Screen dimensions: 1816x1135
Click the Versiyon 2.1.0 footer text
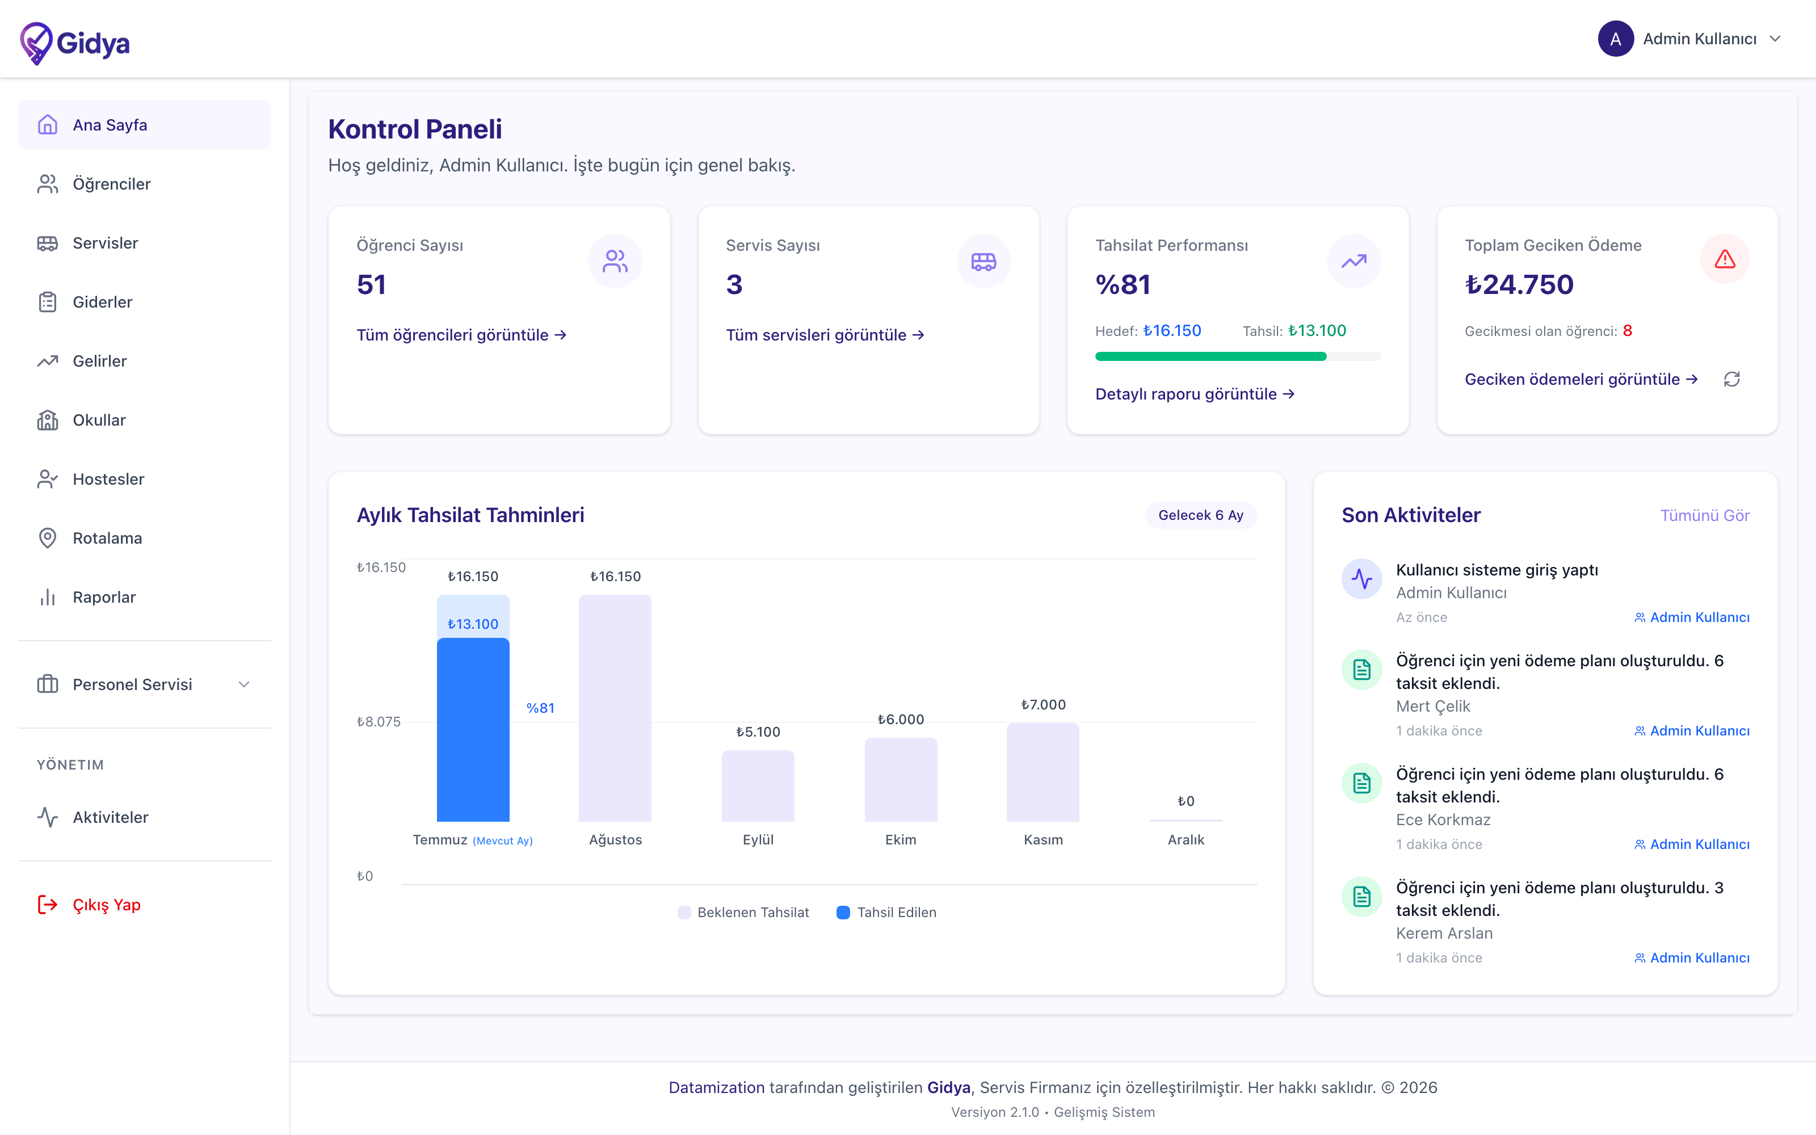(x=995, y=1112)
